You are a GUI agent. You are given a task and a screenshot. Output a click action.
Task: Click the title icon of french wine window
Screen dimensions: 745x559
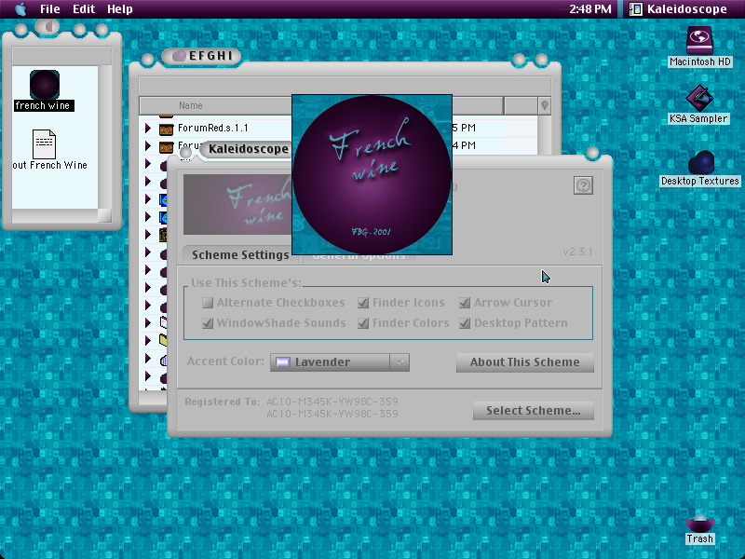48,28
